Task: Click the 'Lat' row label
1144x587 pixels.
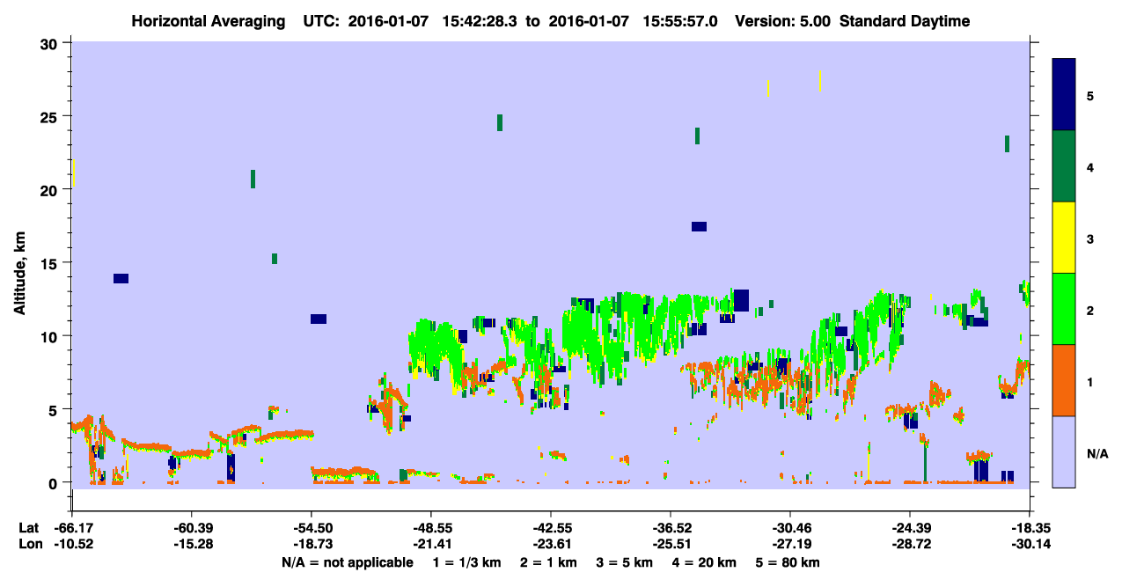Action: coord(28,528)
